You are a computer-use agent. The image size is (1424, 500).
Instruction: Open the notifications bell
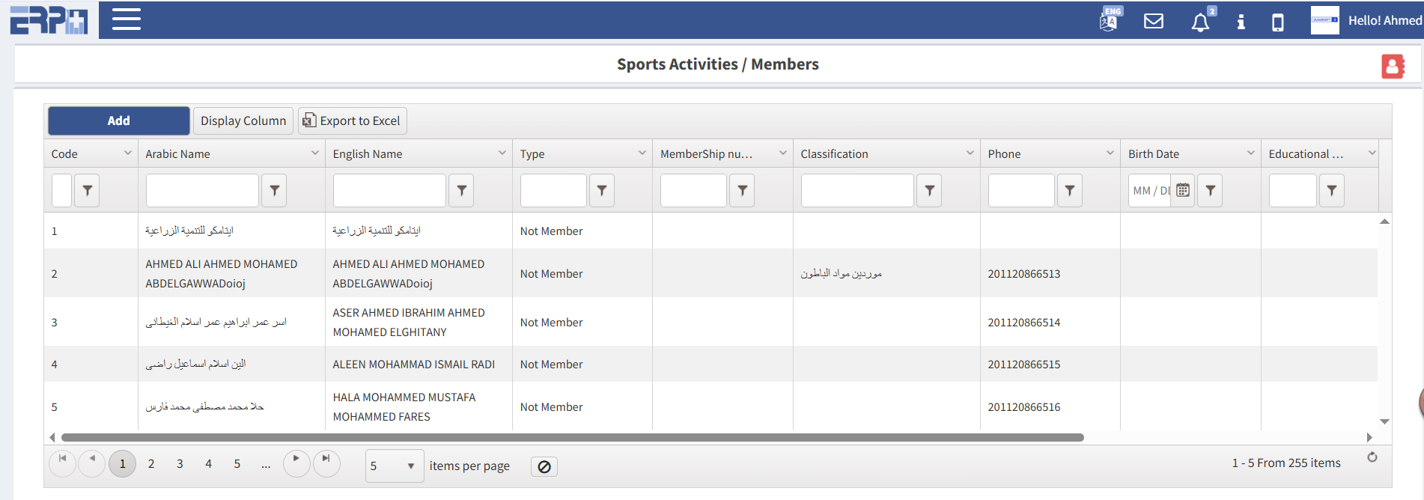point(1200,22)
